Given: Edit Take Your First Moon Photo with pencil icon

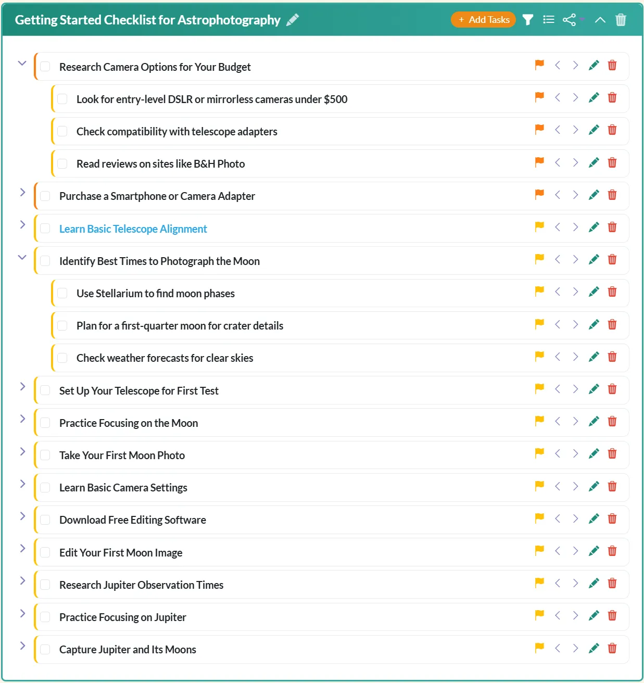Looking at the screenshot, I should pos(594,453).
